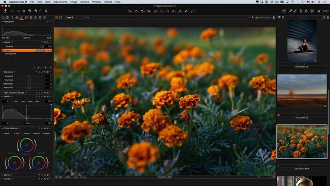Image resolution: width=330 pixels, height=186 pixels.
Task: Select the dancer photo thumbnail
Action: [x=302, y=41]
